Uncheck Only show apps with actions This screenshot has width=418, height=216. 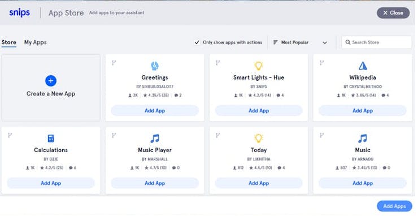(197, 42)
